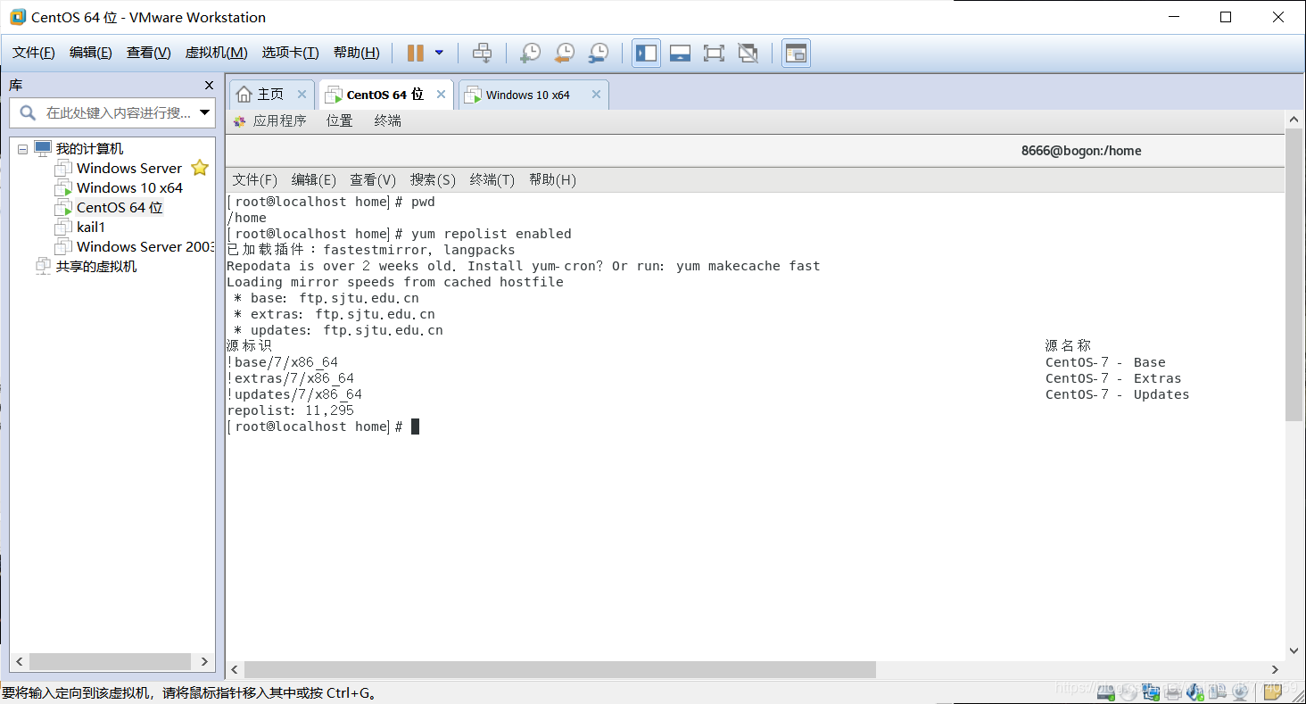Click the VM view horizontal scrollbar right arrow

tap(1275, 669)
